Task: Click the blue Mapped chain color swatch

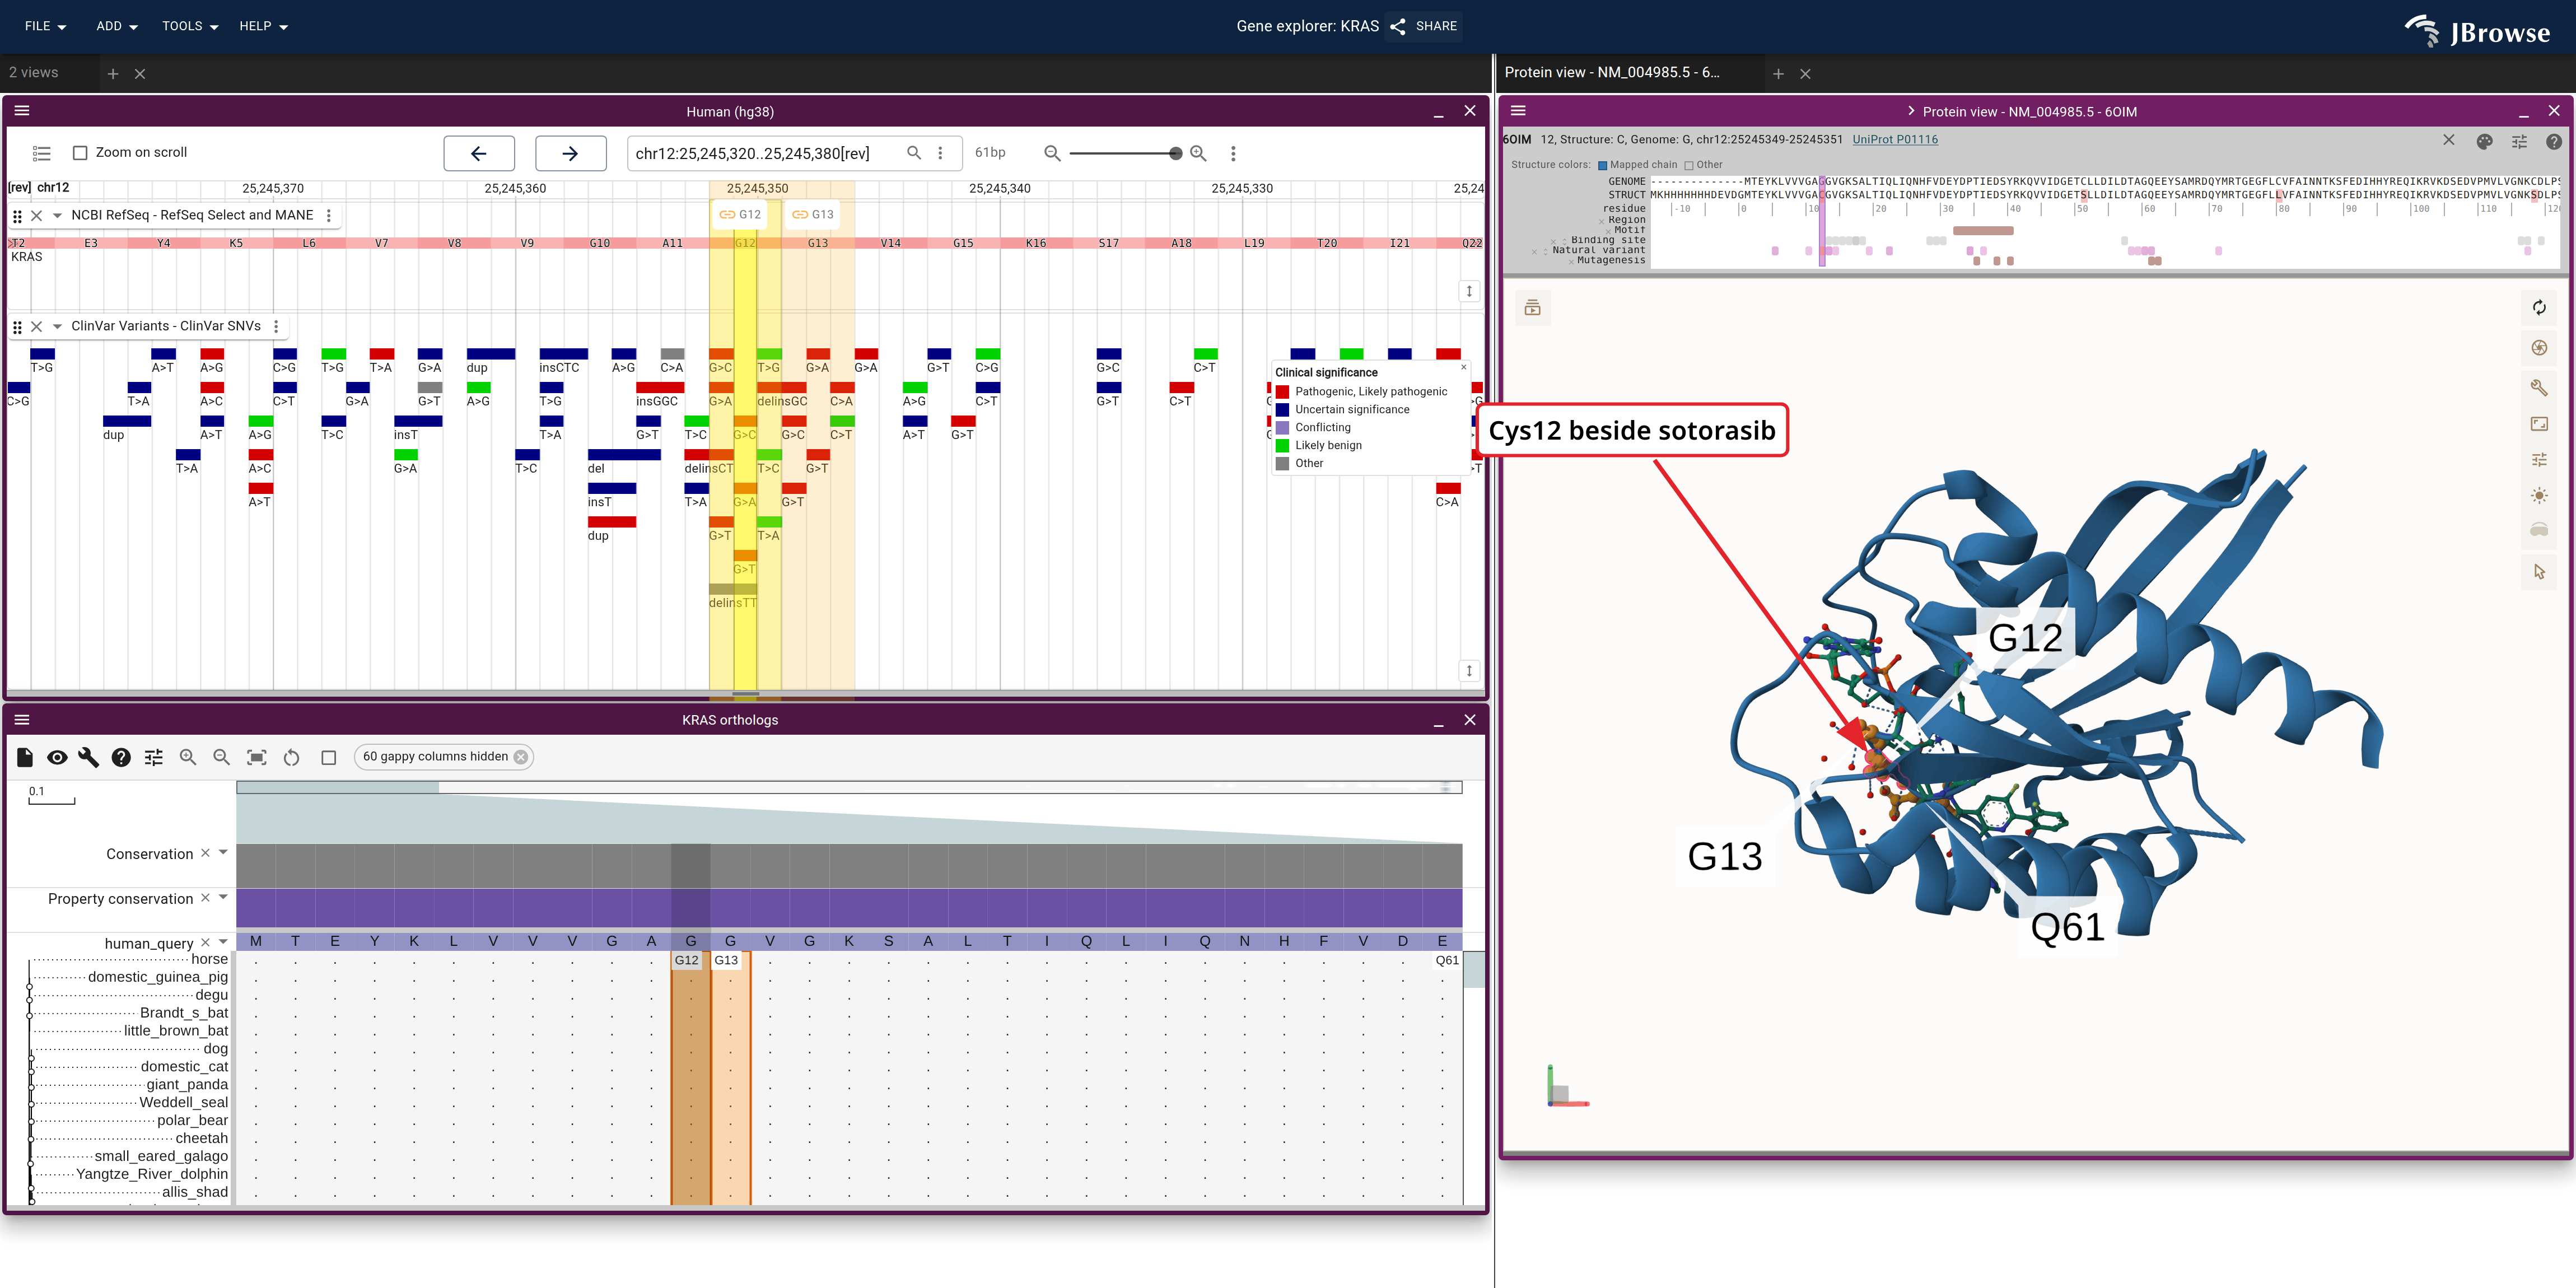Action: pos(1602,165)
